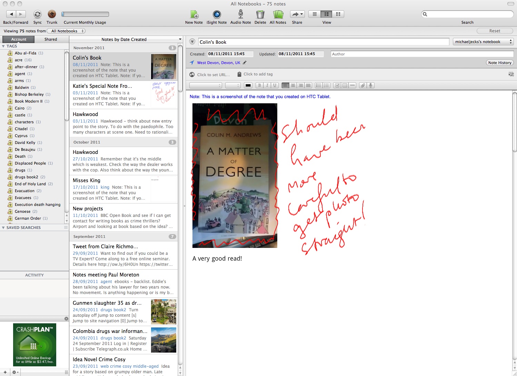Open the Trunk
The width and height of the screenshot is (517, 376).
click(x=52, y=14)
